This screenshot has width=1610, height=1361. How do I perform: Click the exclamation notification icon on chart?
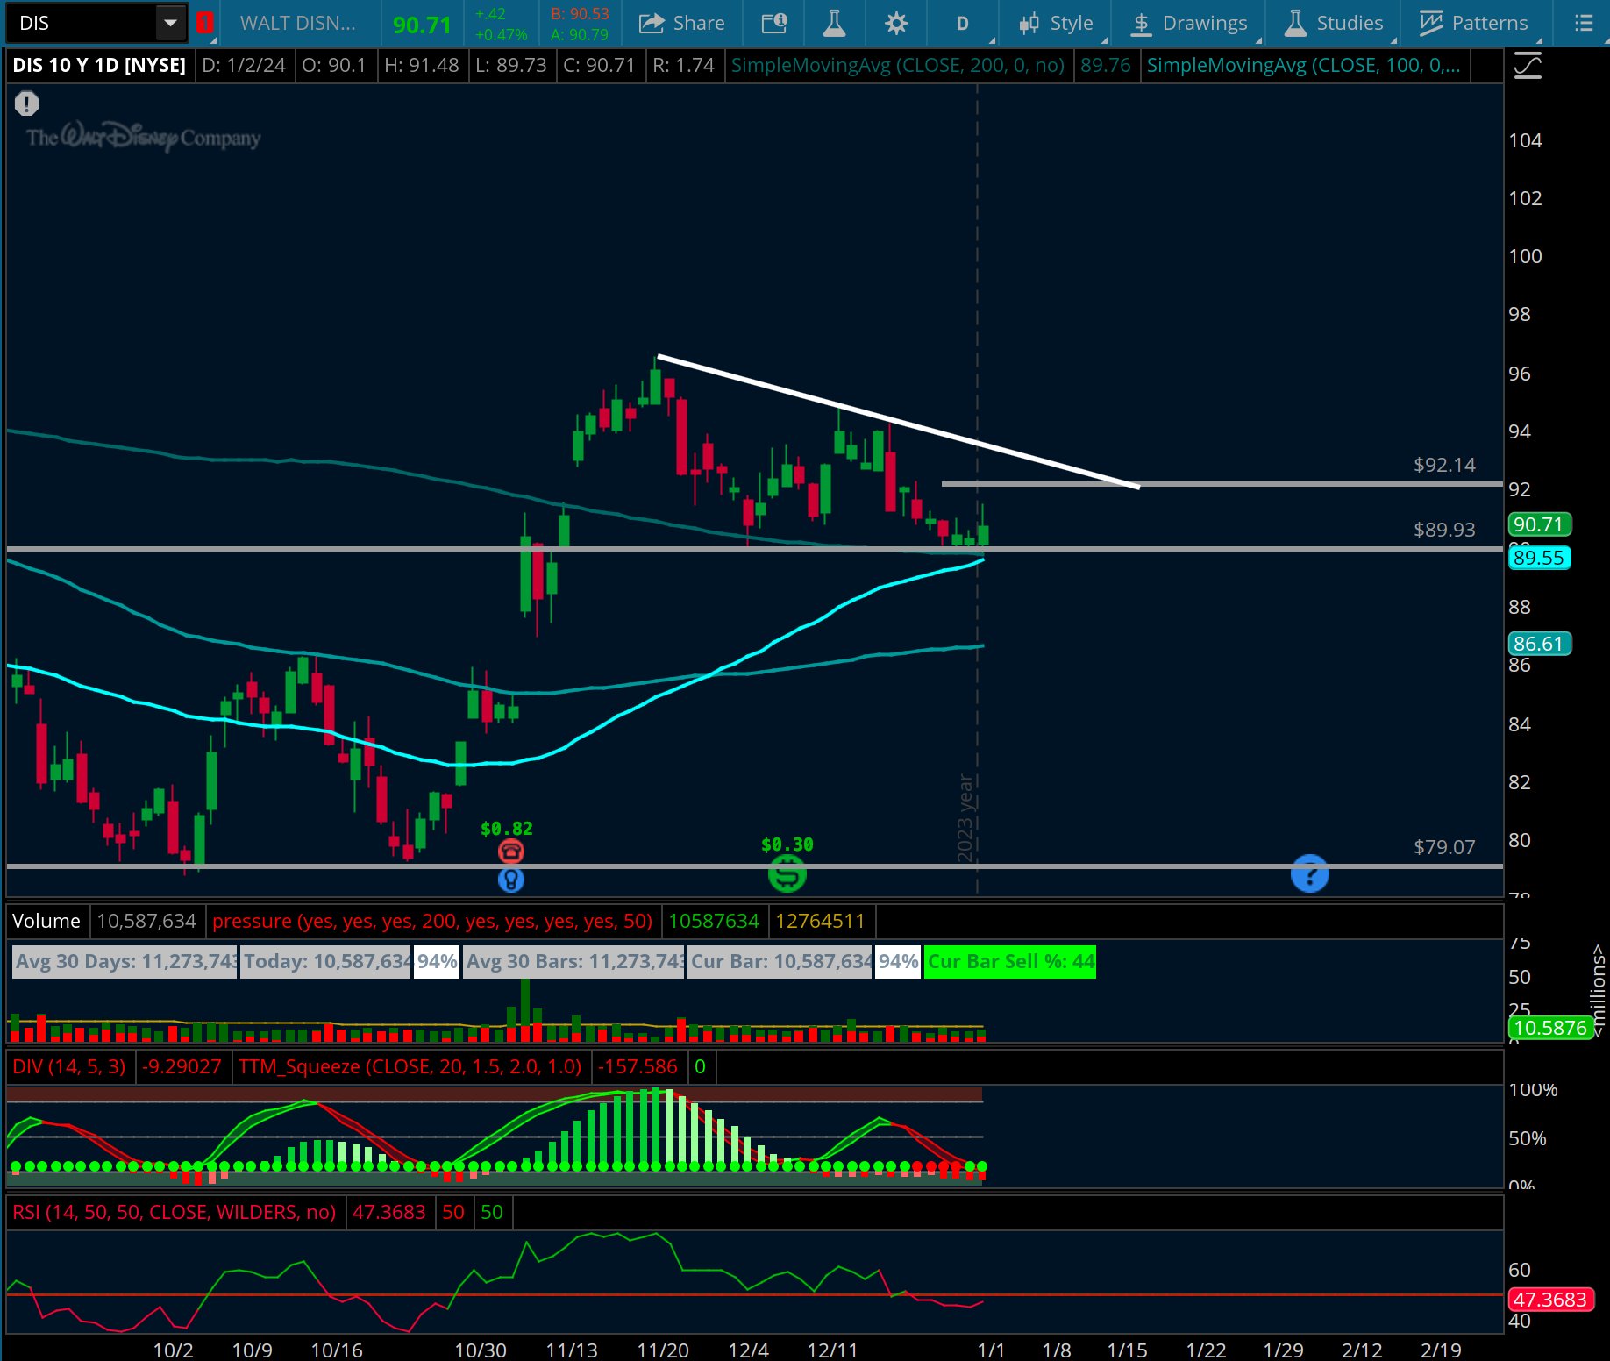26,104
